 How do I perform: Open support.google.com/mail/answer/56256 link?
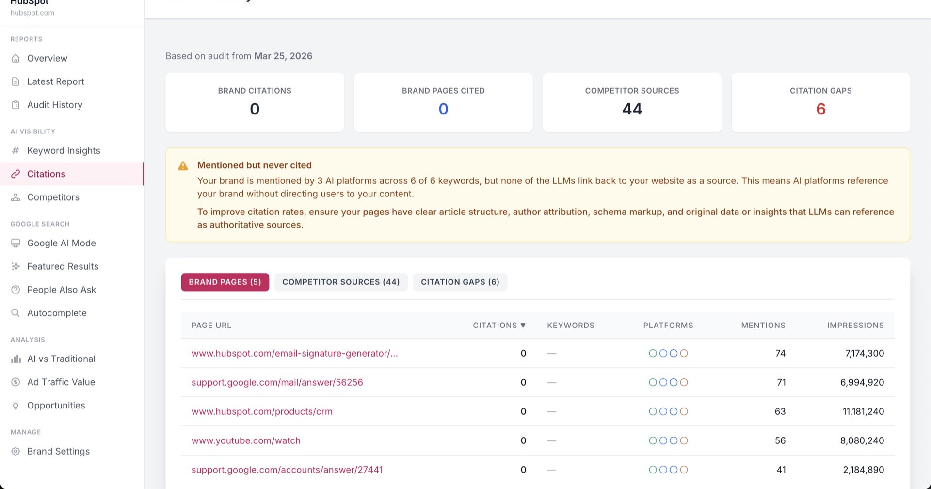click(x=277, y=382)
